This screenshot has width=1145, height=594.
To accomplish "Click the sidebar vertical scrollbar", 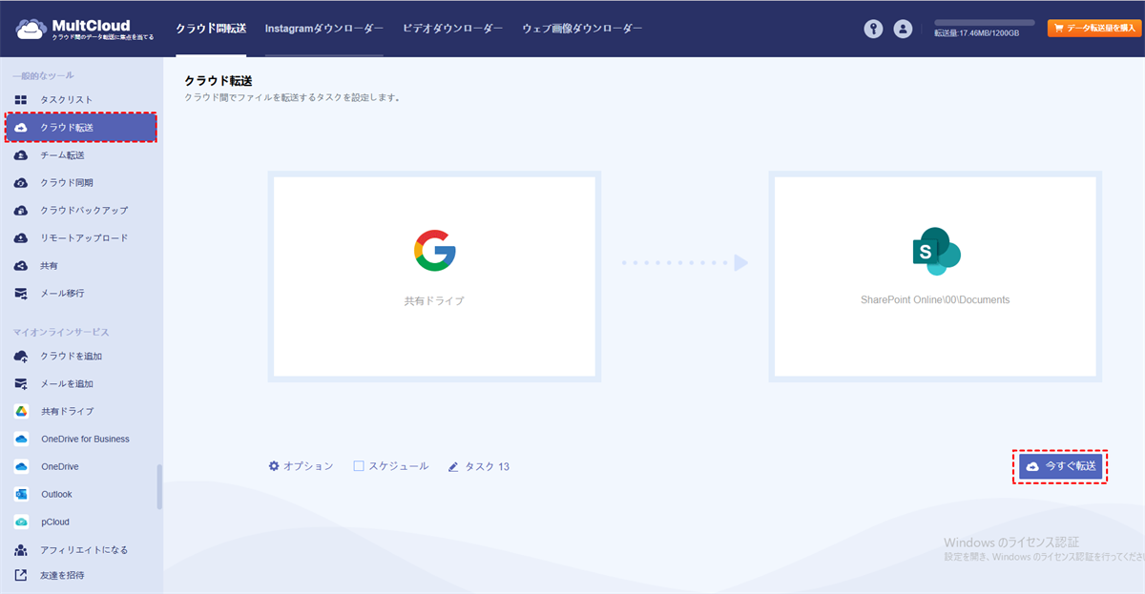I will tap(159, 486).
